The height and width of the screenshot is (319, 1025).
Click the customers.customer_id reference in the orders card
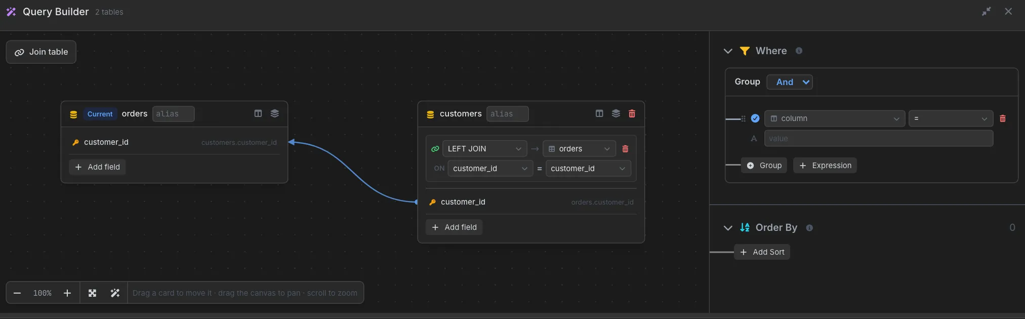coord(239,142)
